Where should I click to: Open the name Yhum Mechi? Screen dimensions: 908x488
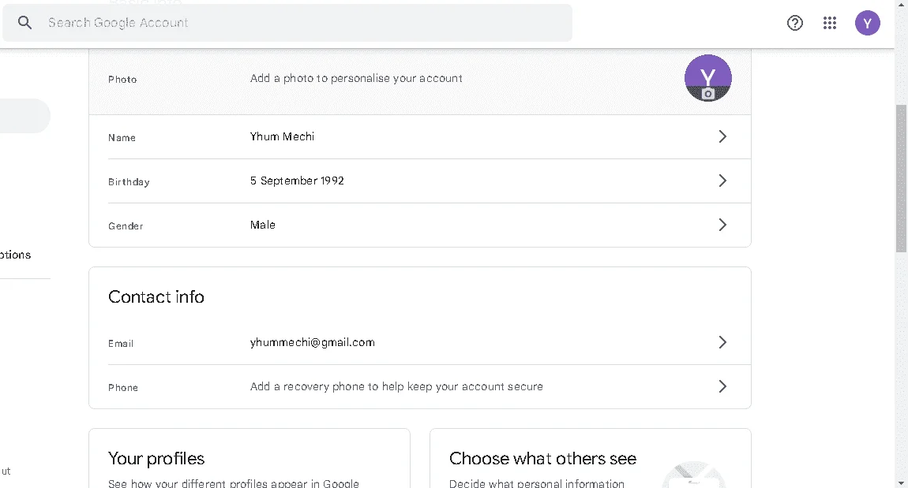[282, 136]
